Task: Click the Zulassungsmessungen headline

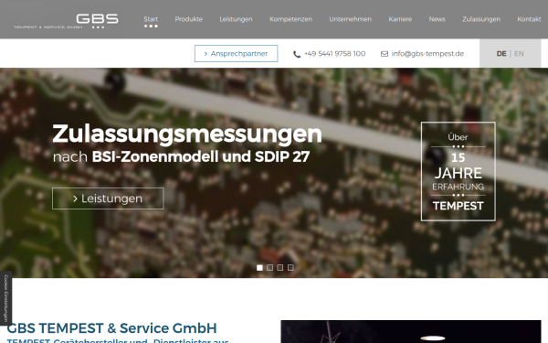Action: pos(187,134)
